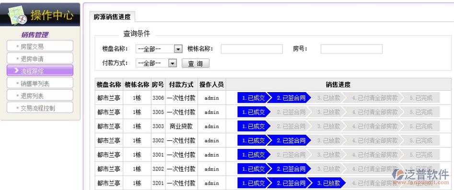Click the 房号 column header
Image resolution: width=454 pixels, height=190 pixels.
coord(158,84)
